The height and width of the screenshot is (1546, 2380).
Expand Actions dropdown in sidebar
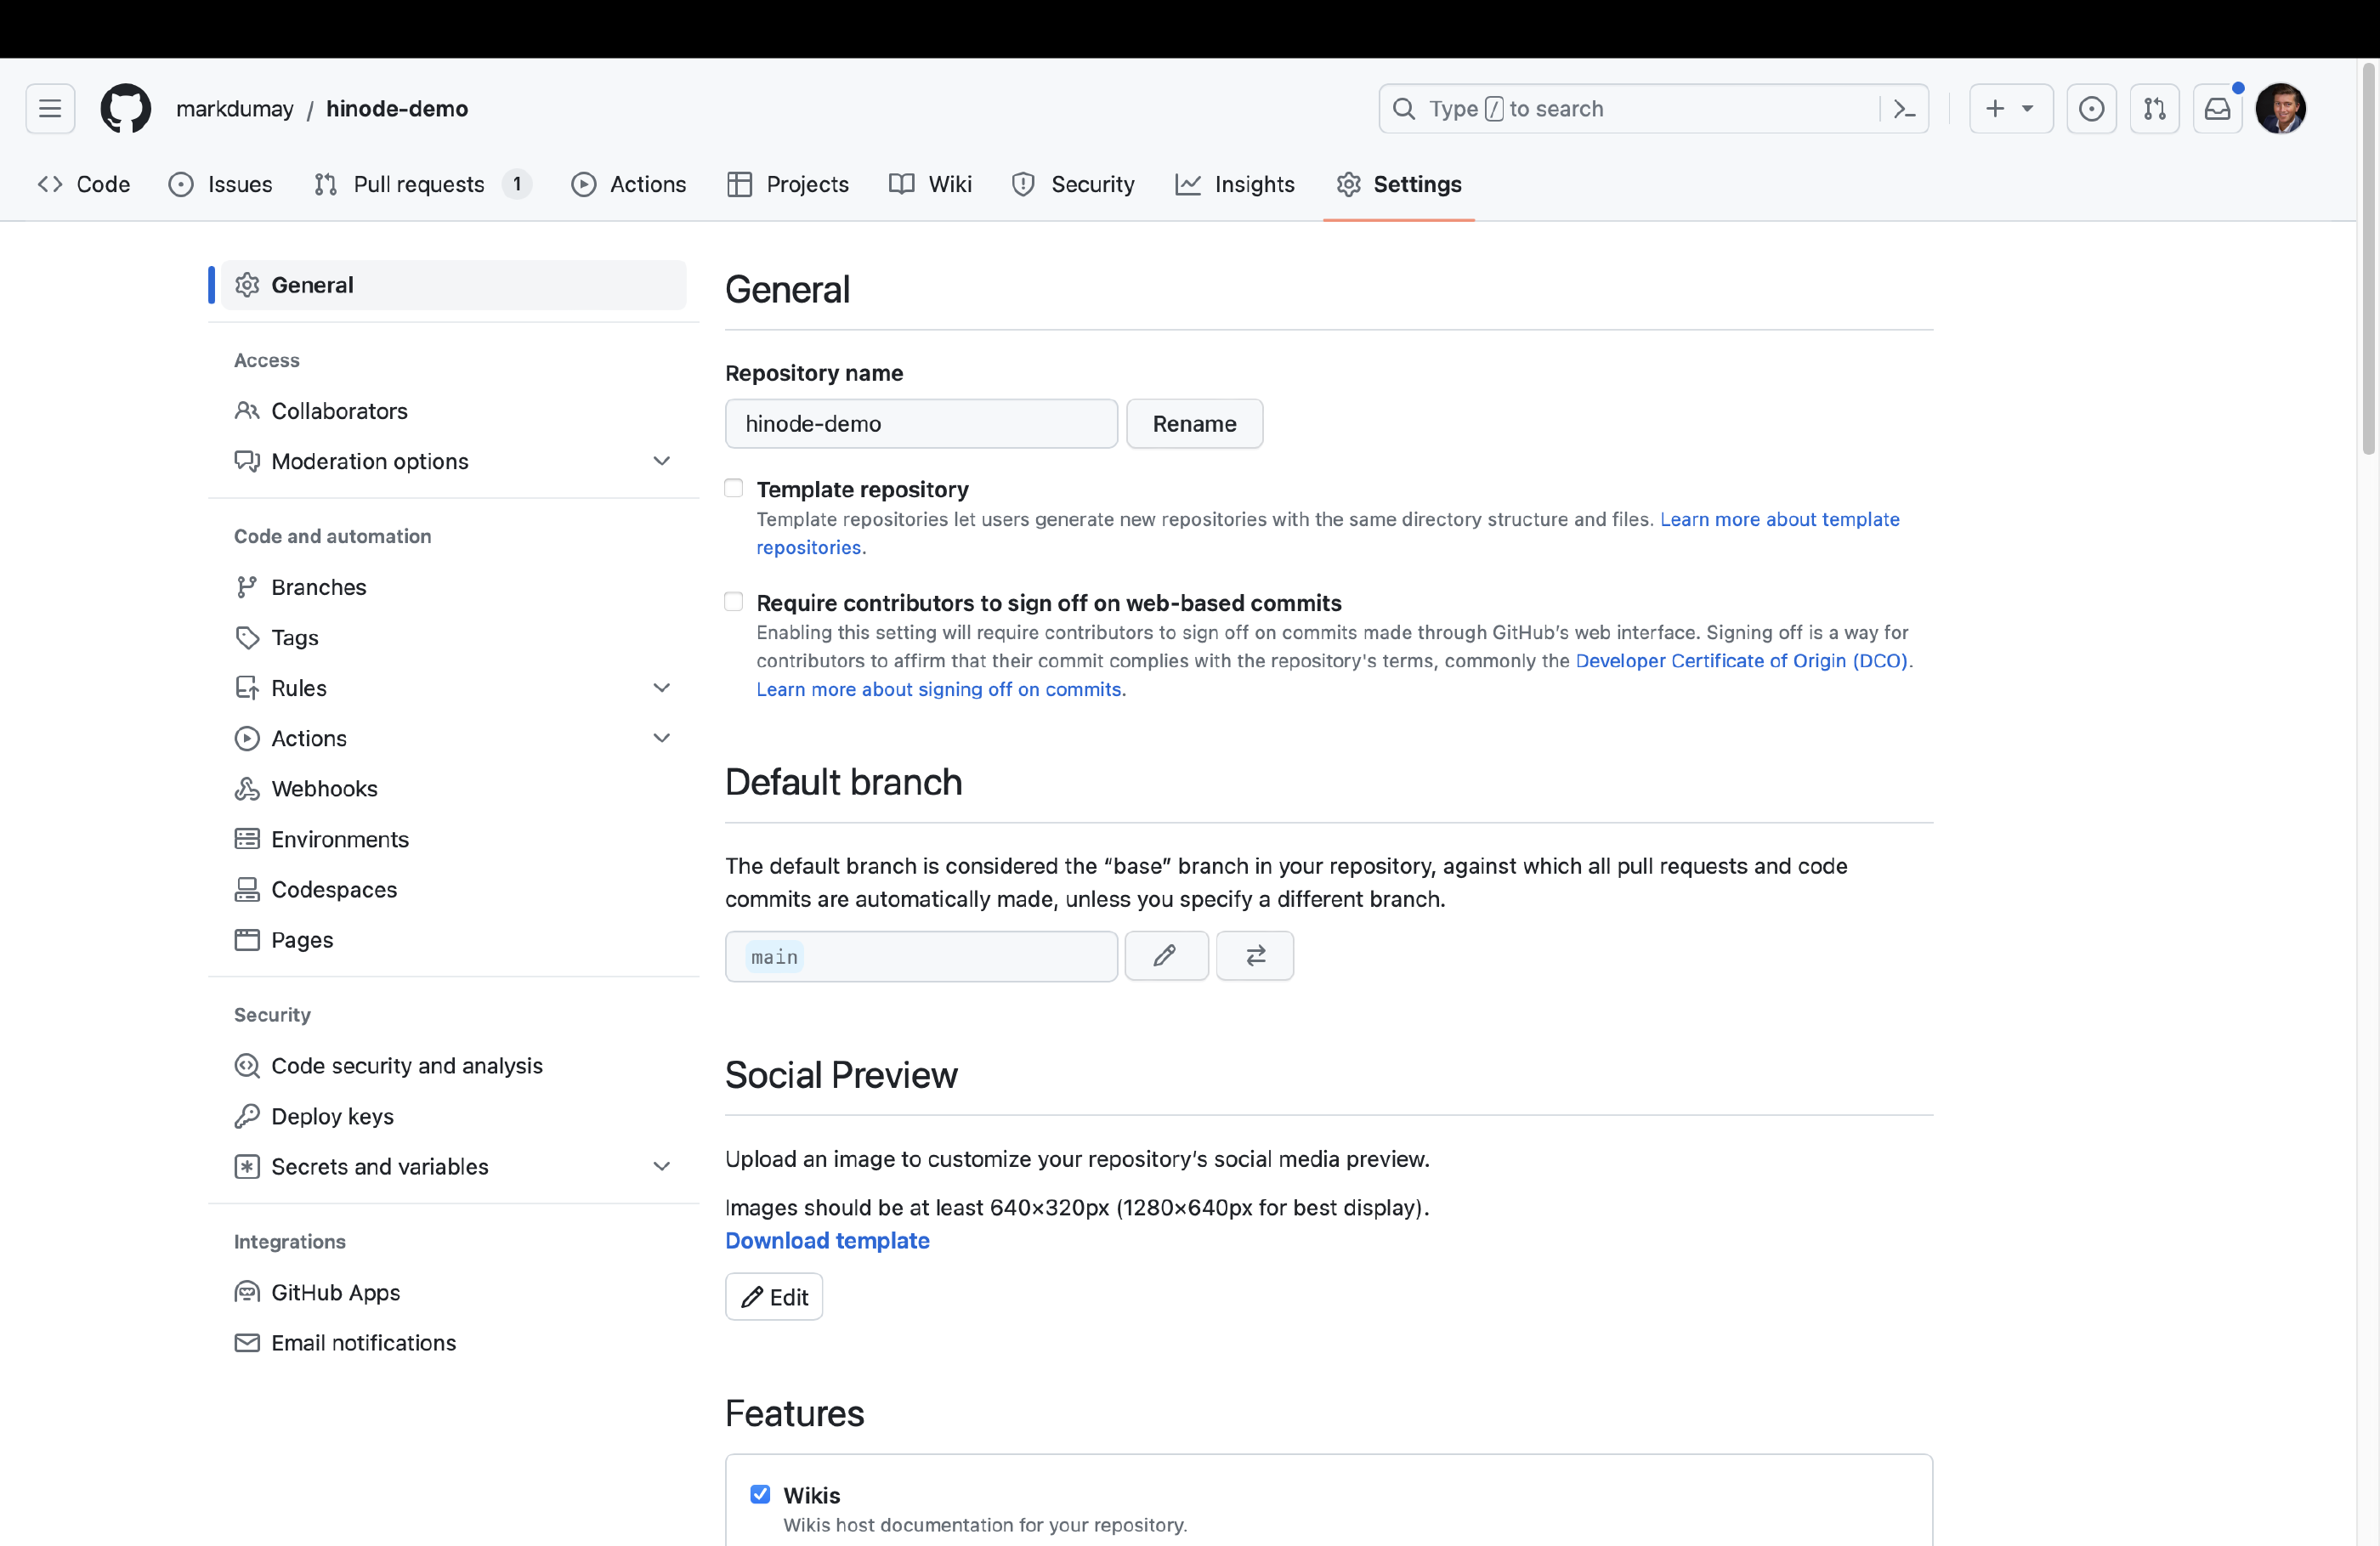[x=660, y=738]
